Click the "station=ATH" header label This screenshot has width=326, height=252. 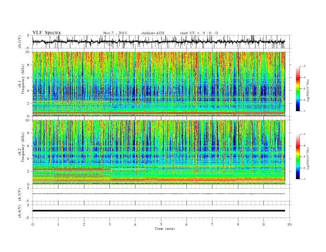pos(153,33)
